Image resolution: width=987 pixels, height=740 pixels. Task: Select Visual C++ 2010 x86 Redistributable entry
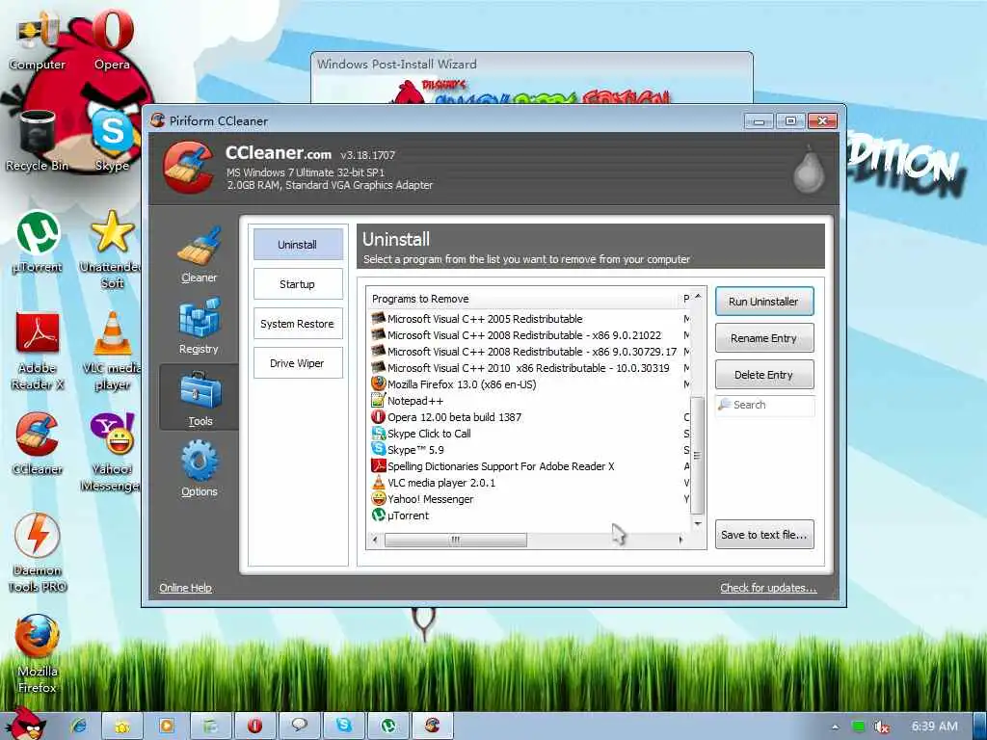pyautogui.click(x=529, y=368)
